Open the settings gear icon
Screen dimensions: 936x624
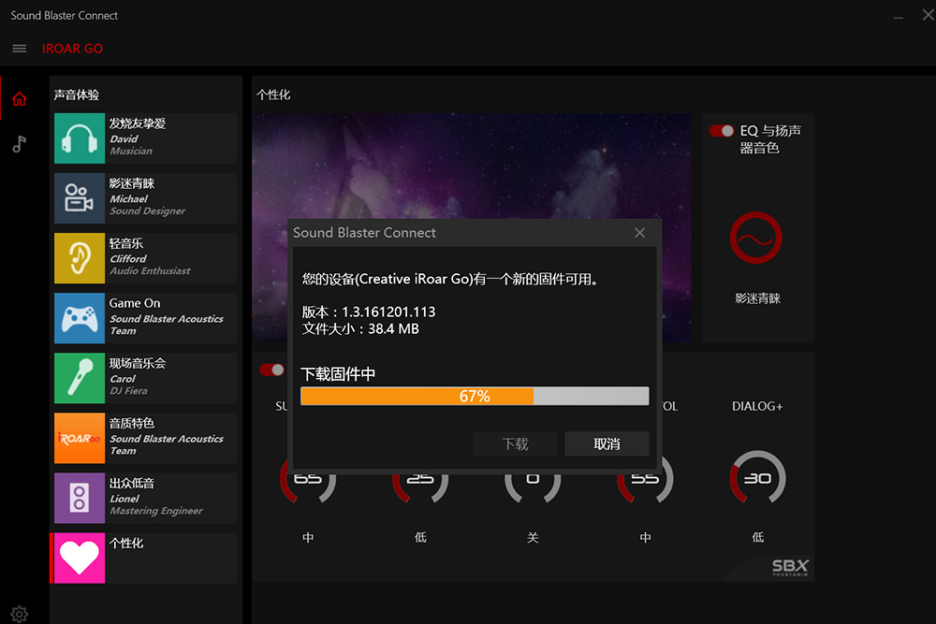(x=19, y=614)
